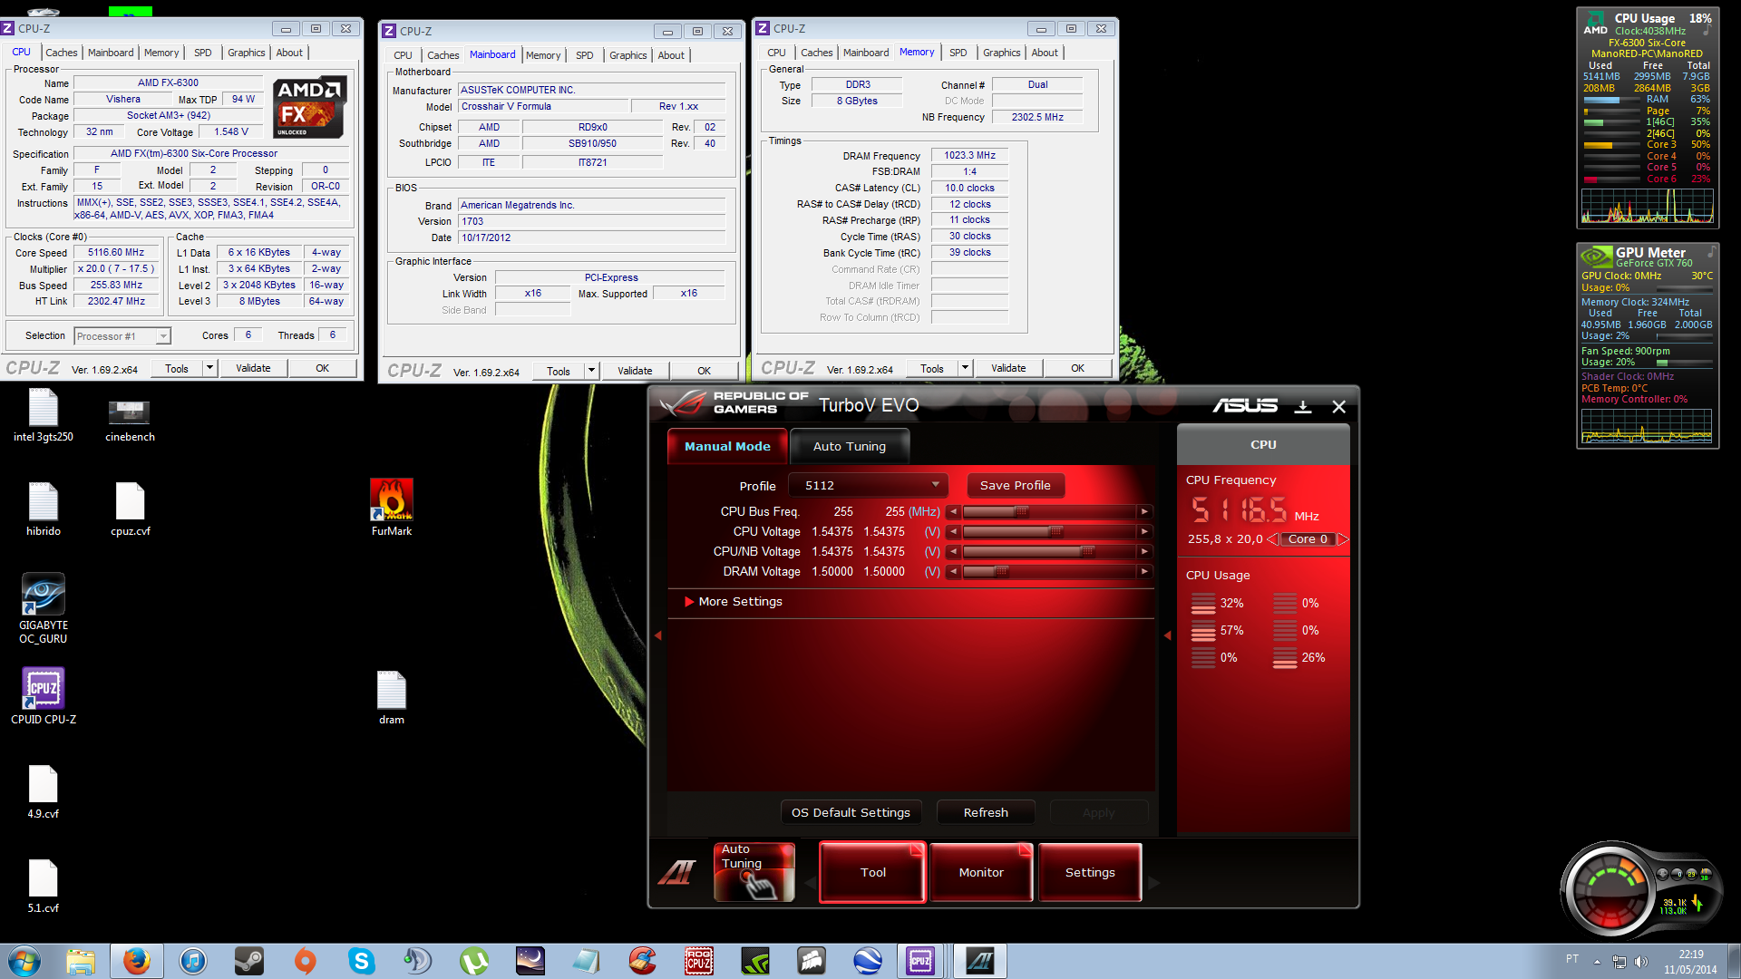Switch to AI Suite in the taskbar
Image resolution: width=1741 pixels, height=979 pixels.
pyautogui.click(x=980, y=961)
